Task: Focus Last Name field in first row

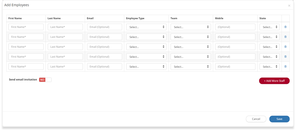Action: pyautogui.click(x=65, y=27)
